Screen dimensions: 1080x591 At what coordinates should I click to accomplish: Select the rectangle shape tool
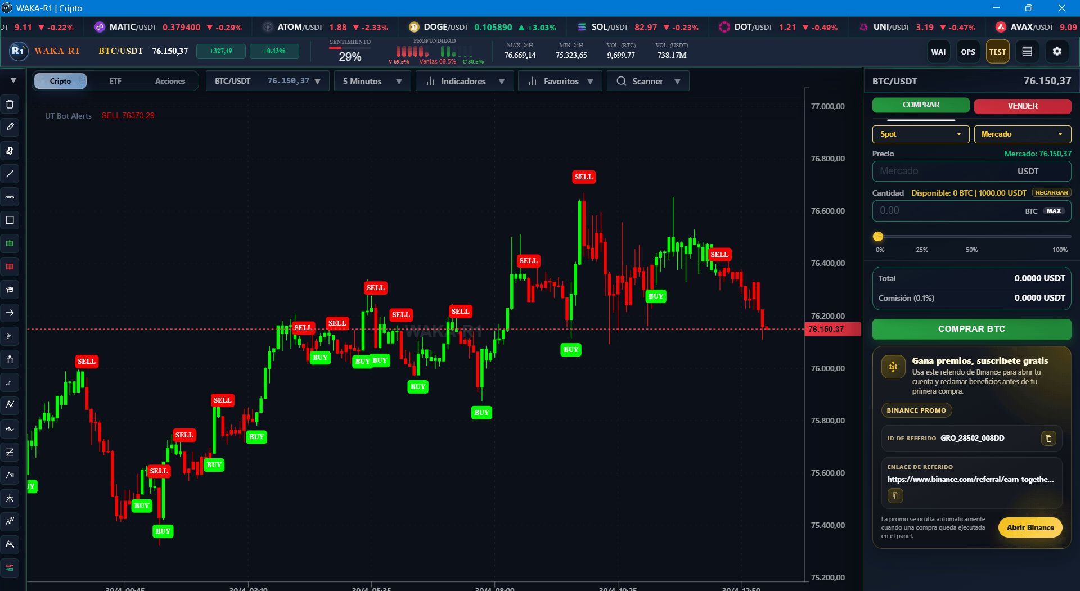click(10, 220)
